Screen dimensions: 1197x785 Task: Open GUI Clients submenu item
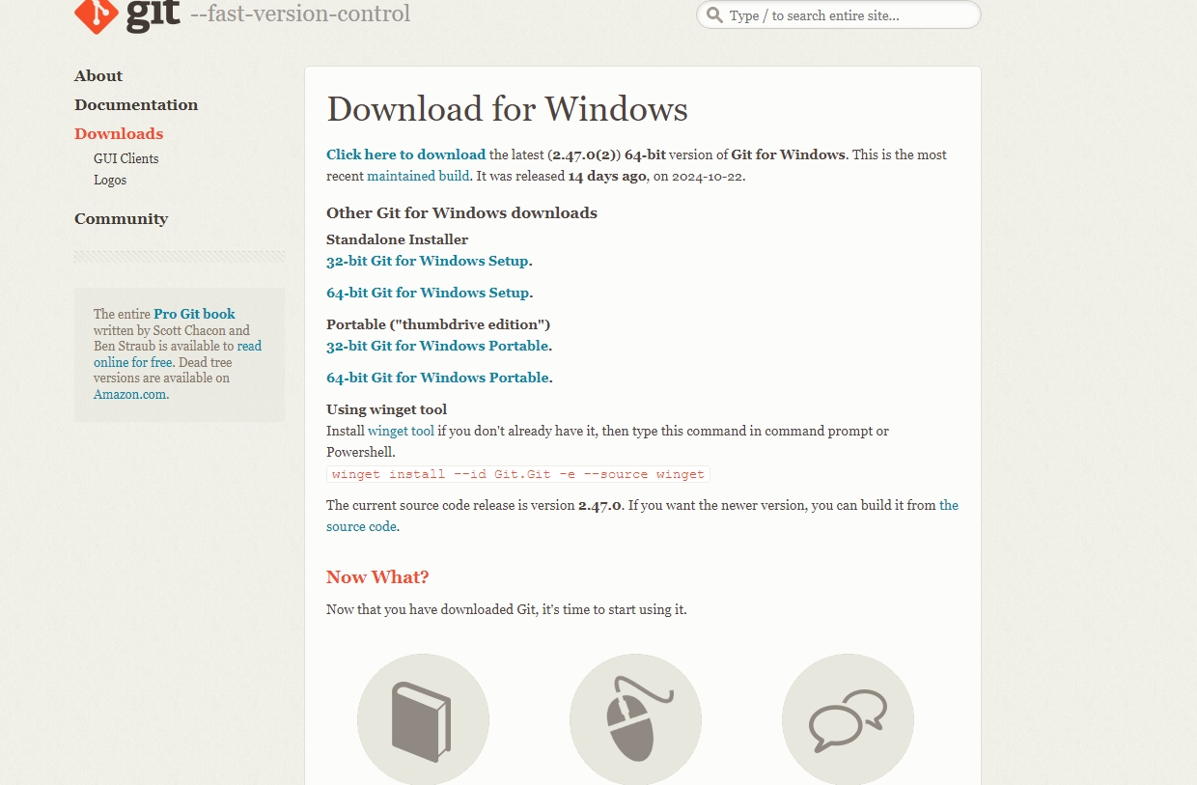[126, 158]
